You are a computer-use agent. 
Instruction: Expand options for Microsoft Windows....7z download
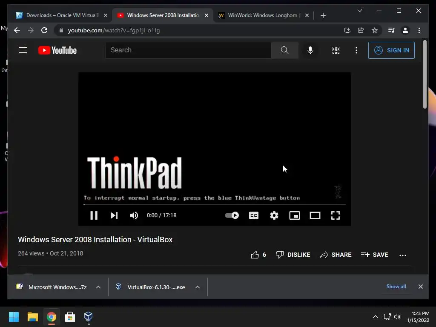[98, 287]
